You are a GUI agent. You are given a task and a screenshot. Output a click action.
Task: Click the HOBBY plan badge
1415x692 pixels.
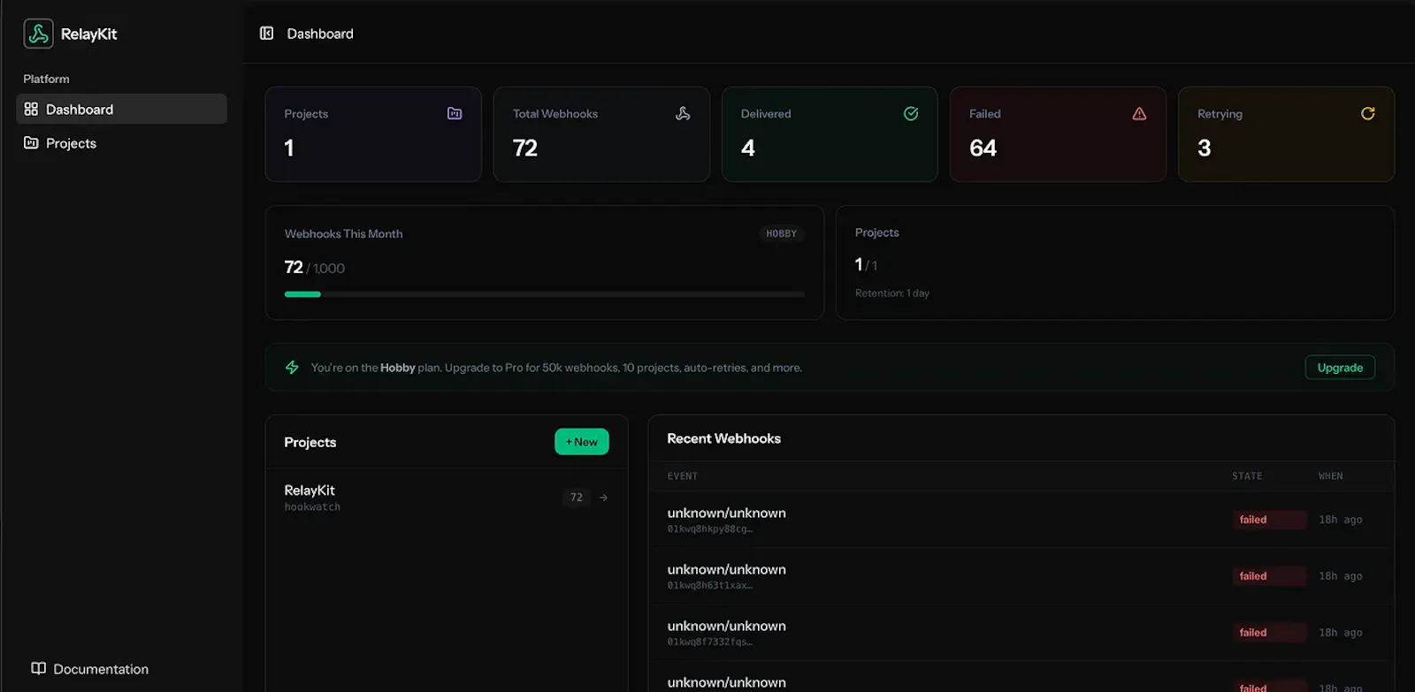782,233
